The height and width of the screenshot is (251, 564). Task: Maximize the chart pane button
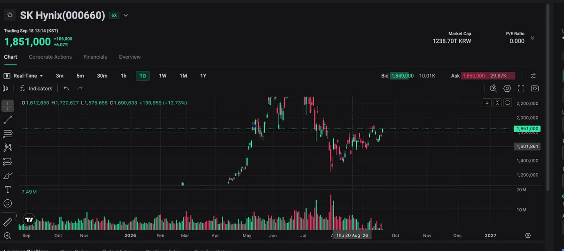[508, 102]
